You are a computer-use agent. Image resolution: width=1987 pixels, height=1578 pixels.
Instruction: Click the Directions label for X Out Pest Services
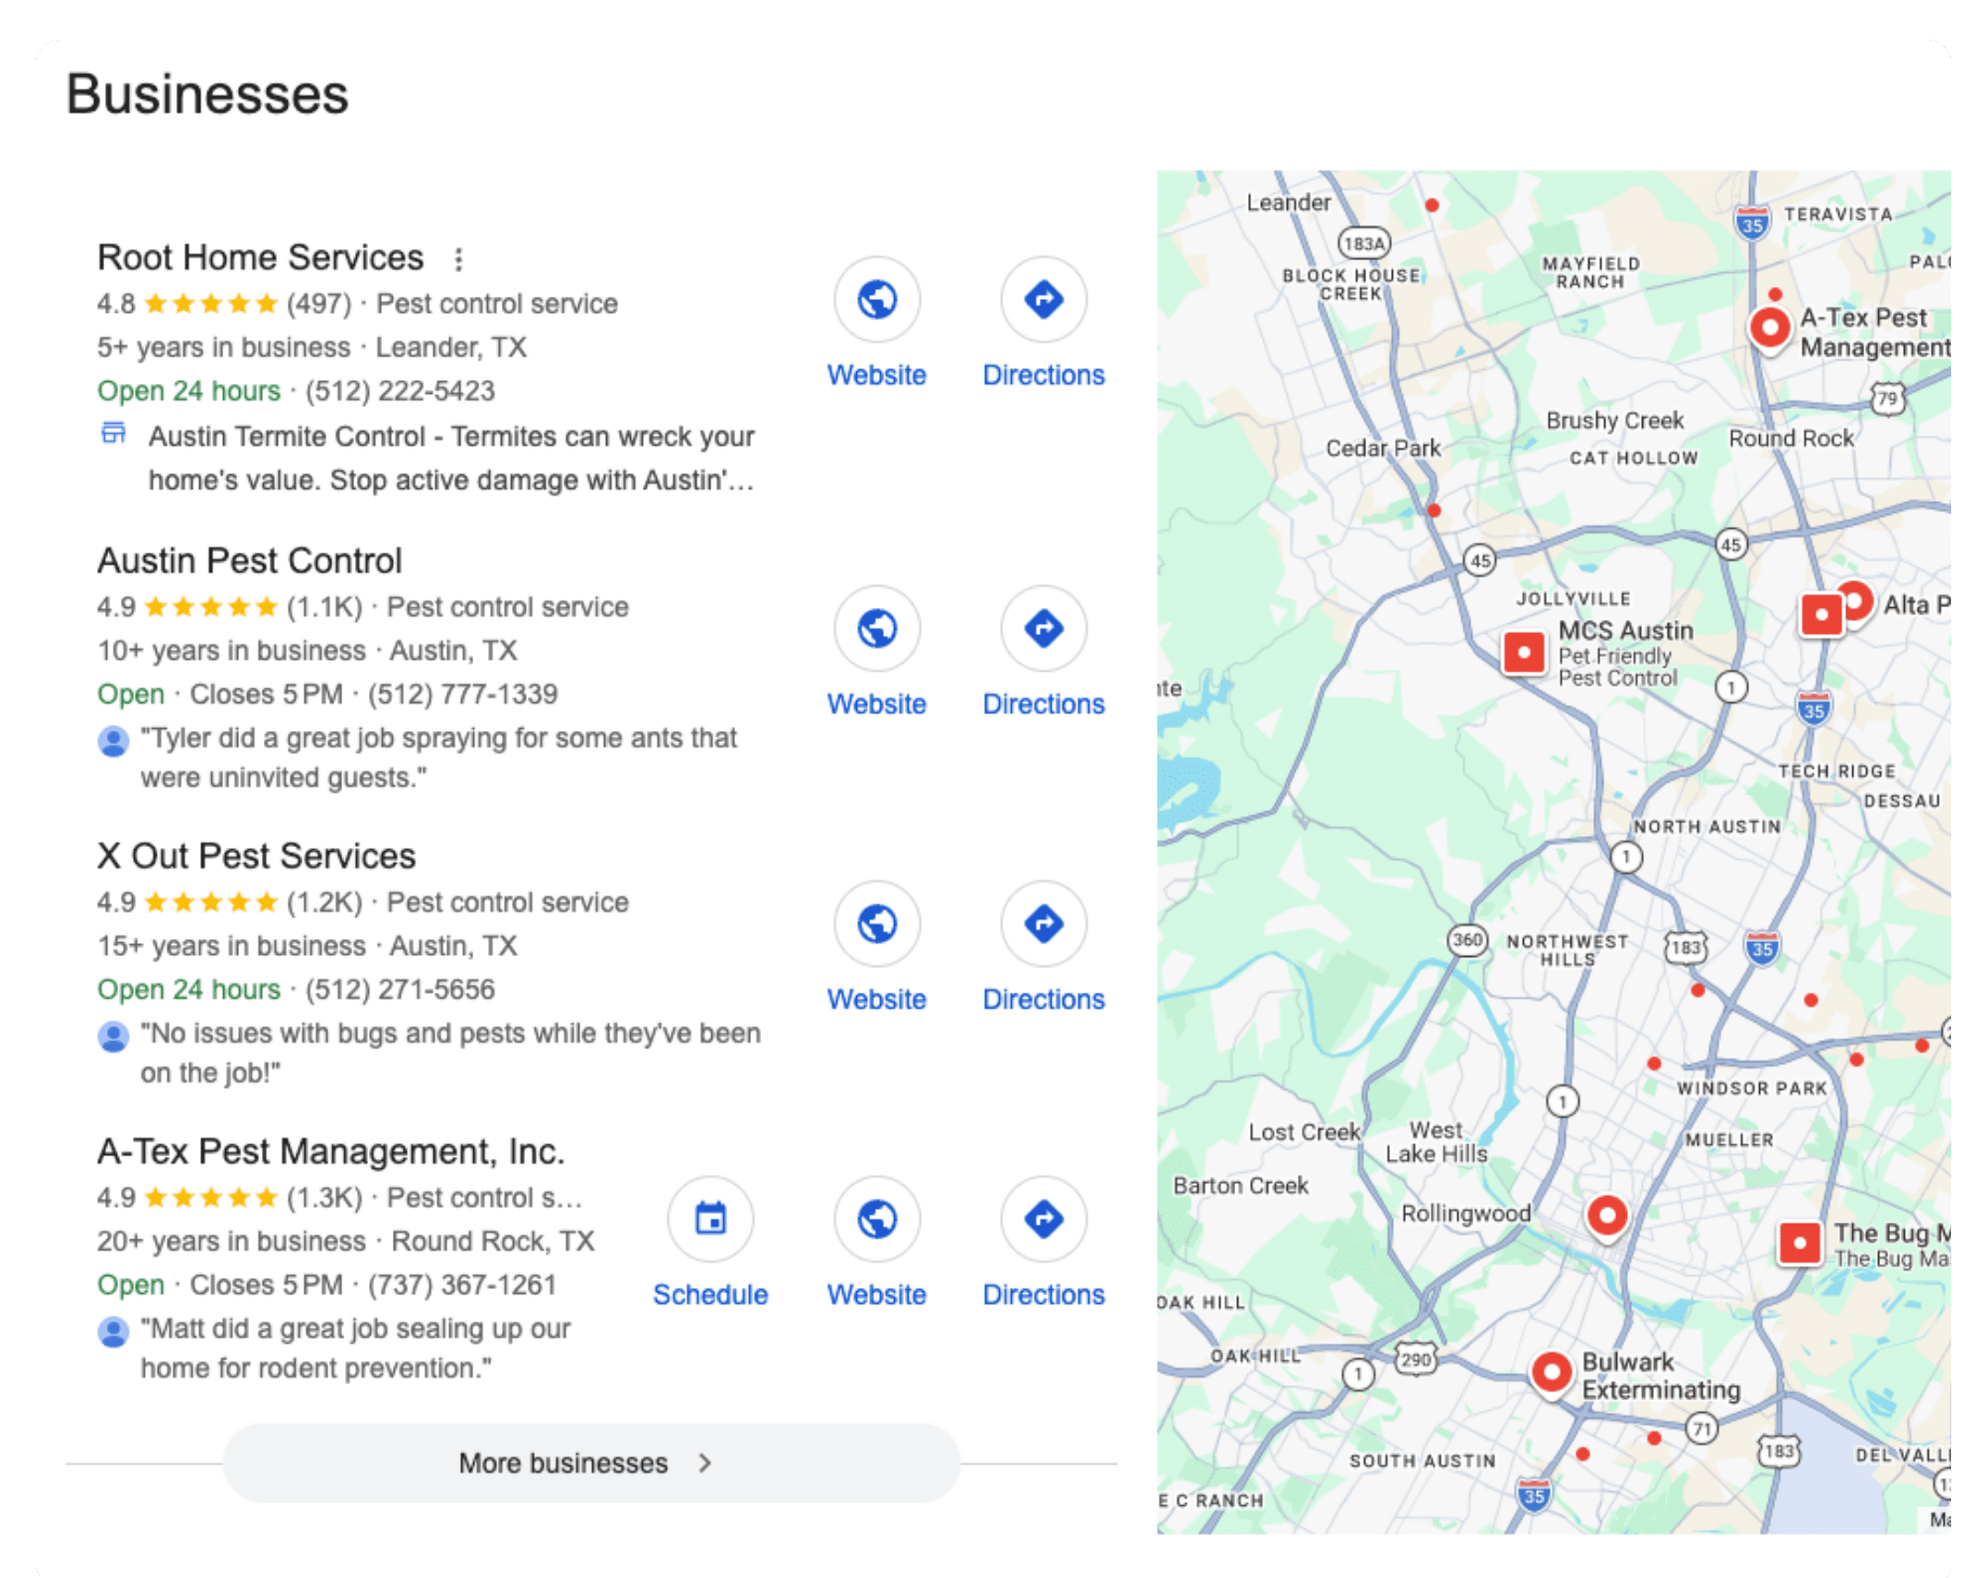1043,999
